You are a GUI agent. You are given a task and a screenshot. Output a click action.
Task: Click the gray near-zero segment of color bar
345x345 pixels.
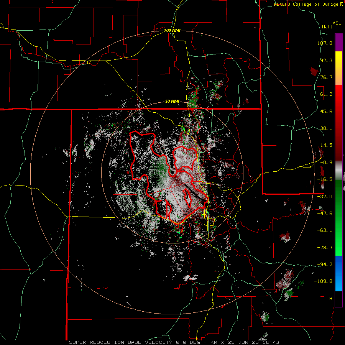pyautogui.click(x=338, y=171)
